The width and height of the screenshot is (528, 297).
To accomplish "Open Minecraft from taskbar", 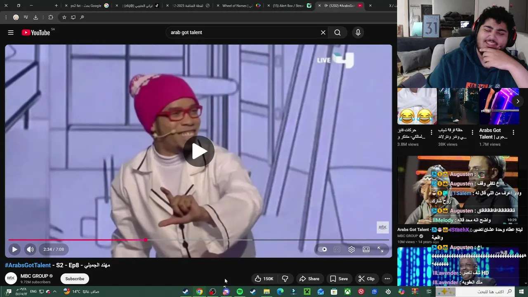I will coord(307,292).
